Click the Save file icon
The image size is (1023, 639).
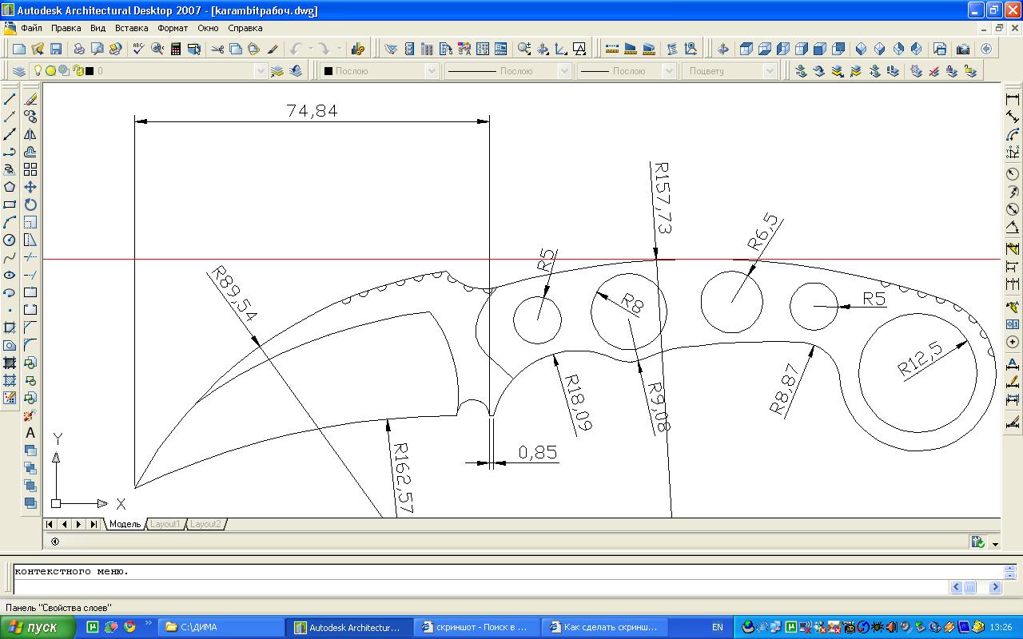[x=56, y=49]
